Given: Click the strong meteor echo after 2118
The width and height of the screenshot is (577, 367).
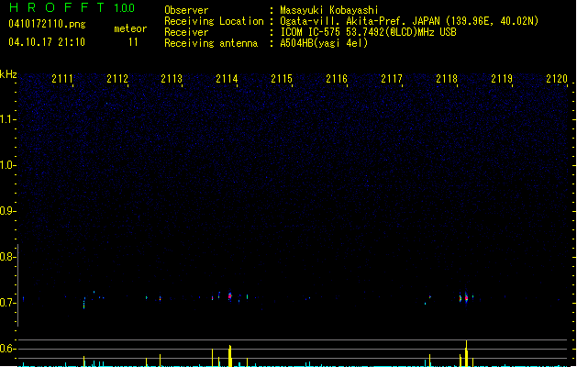Looking at the screenshot, I should 466,298.
